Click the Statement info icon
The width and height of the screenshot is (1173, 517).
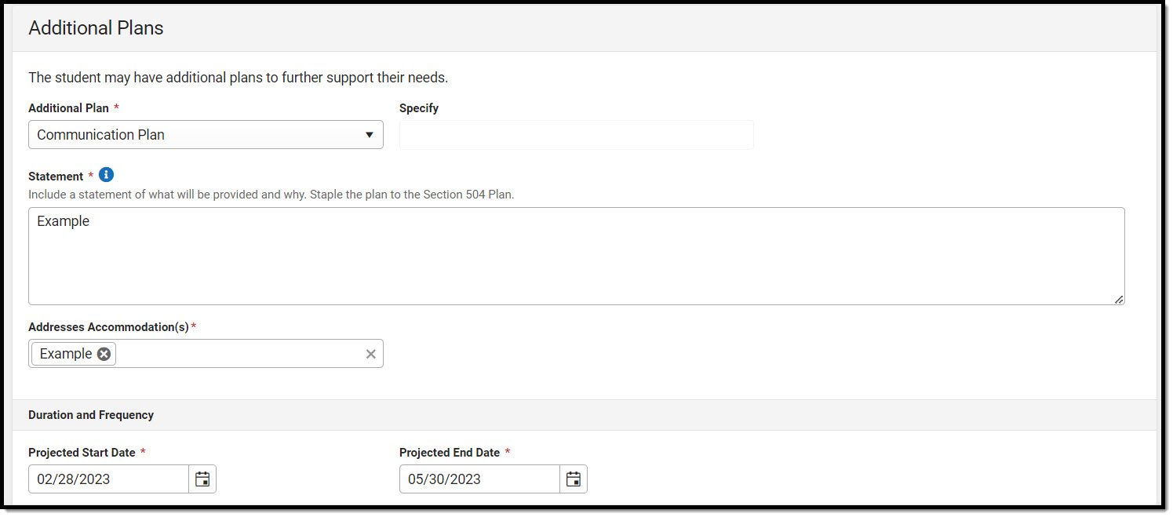pyautogui.click(x=107, y=175)
